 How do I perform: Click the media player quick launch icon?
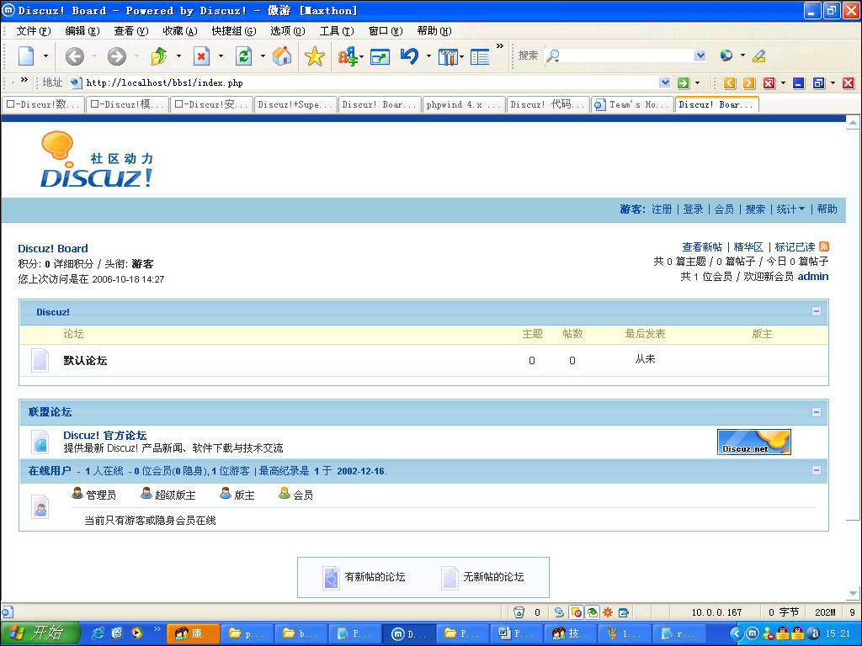click(x=136, y=633)
